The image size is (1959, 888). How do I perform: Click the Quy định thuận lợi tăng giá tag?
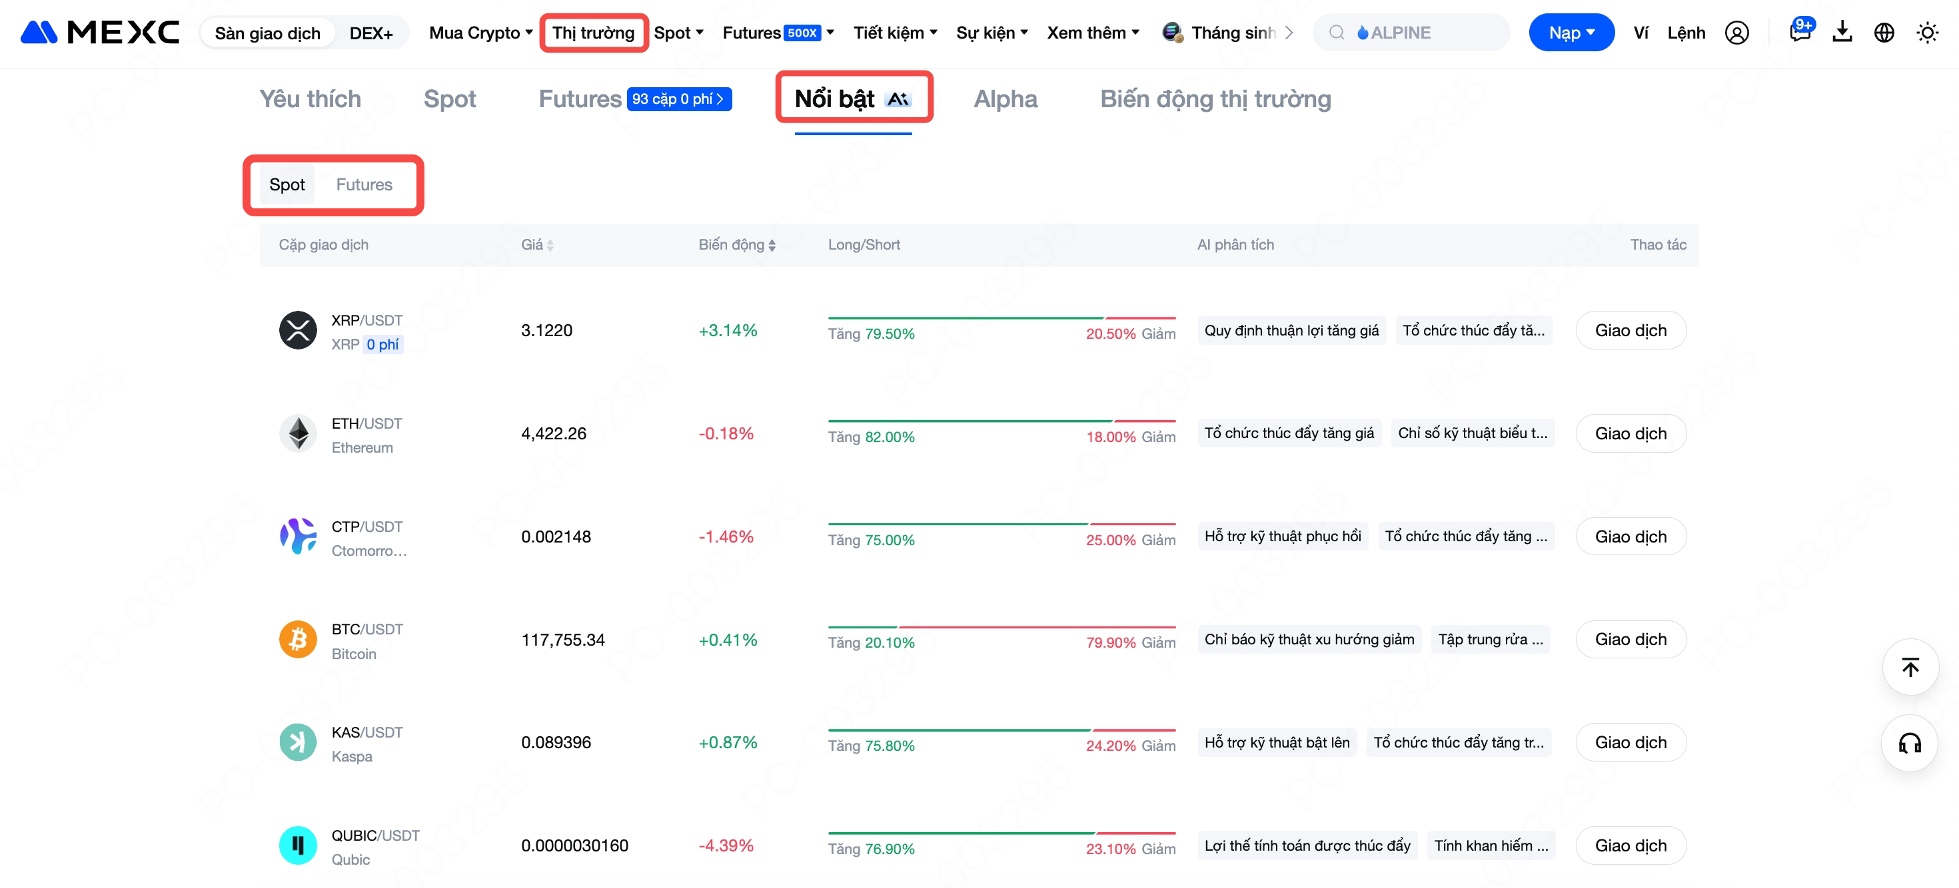[x=1291, y=330]
